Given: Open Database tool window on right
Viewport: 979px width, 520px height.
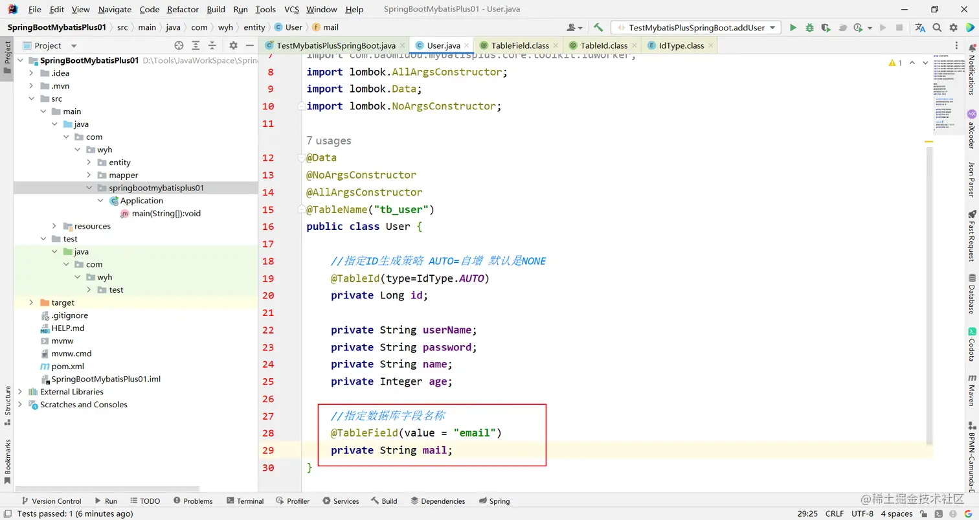Looking at the screenshot, I should (971, 294).
